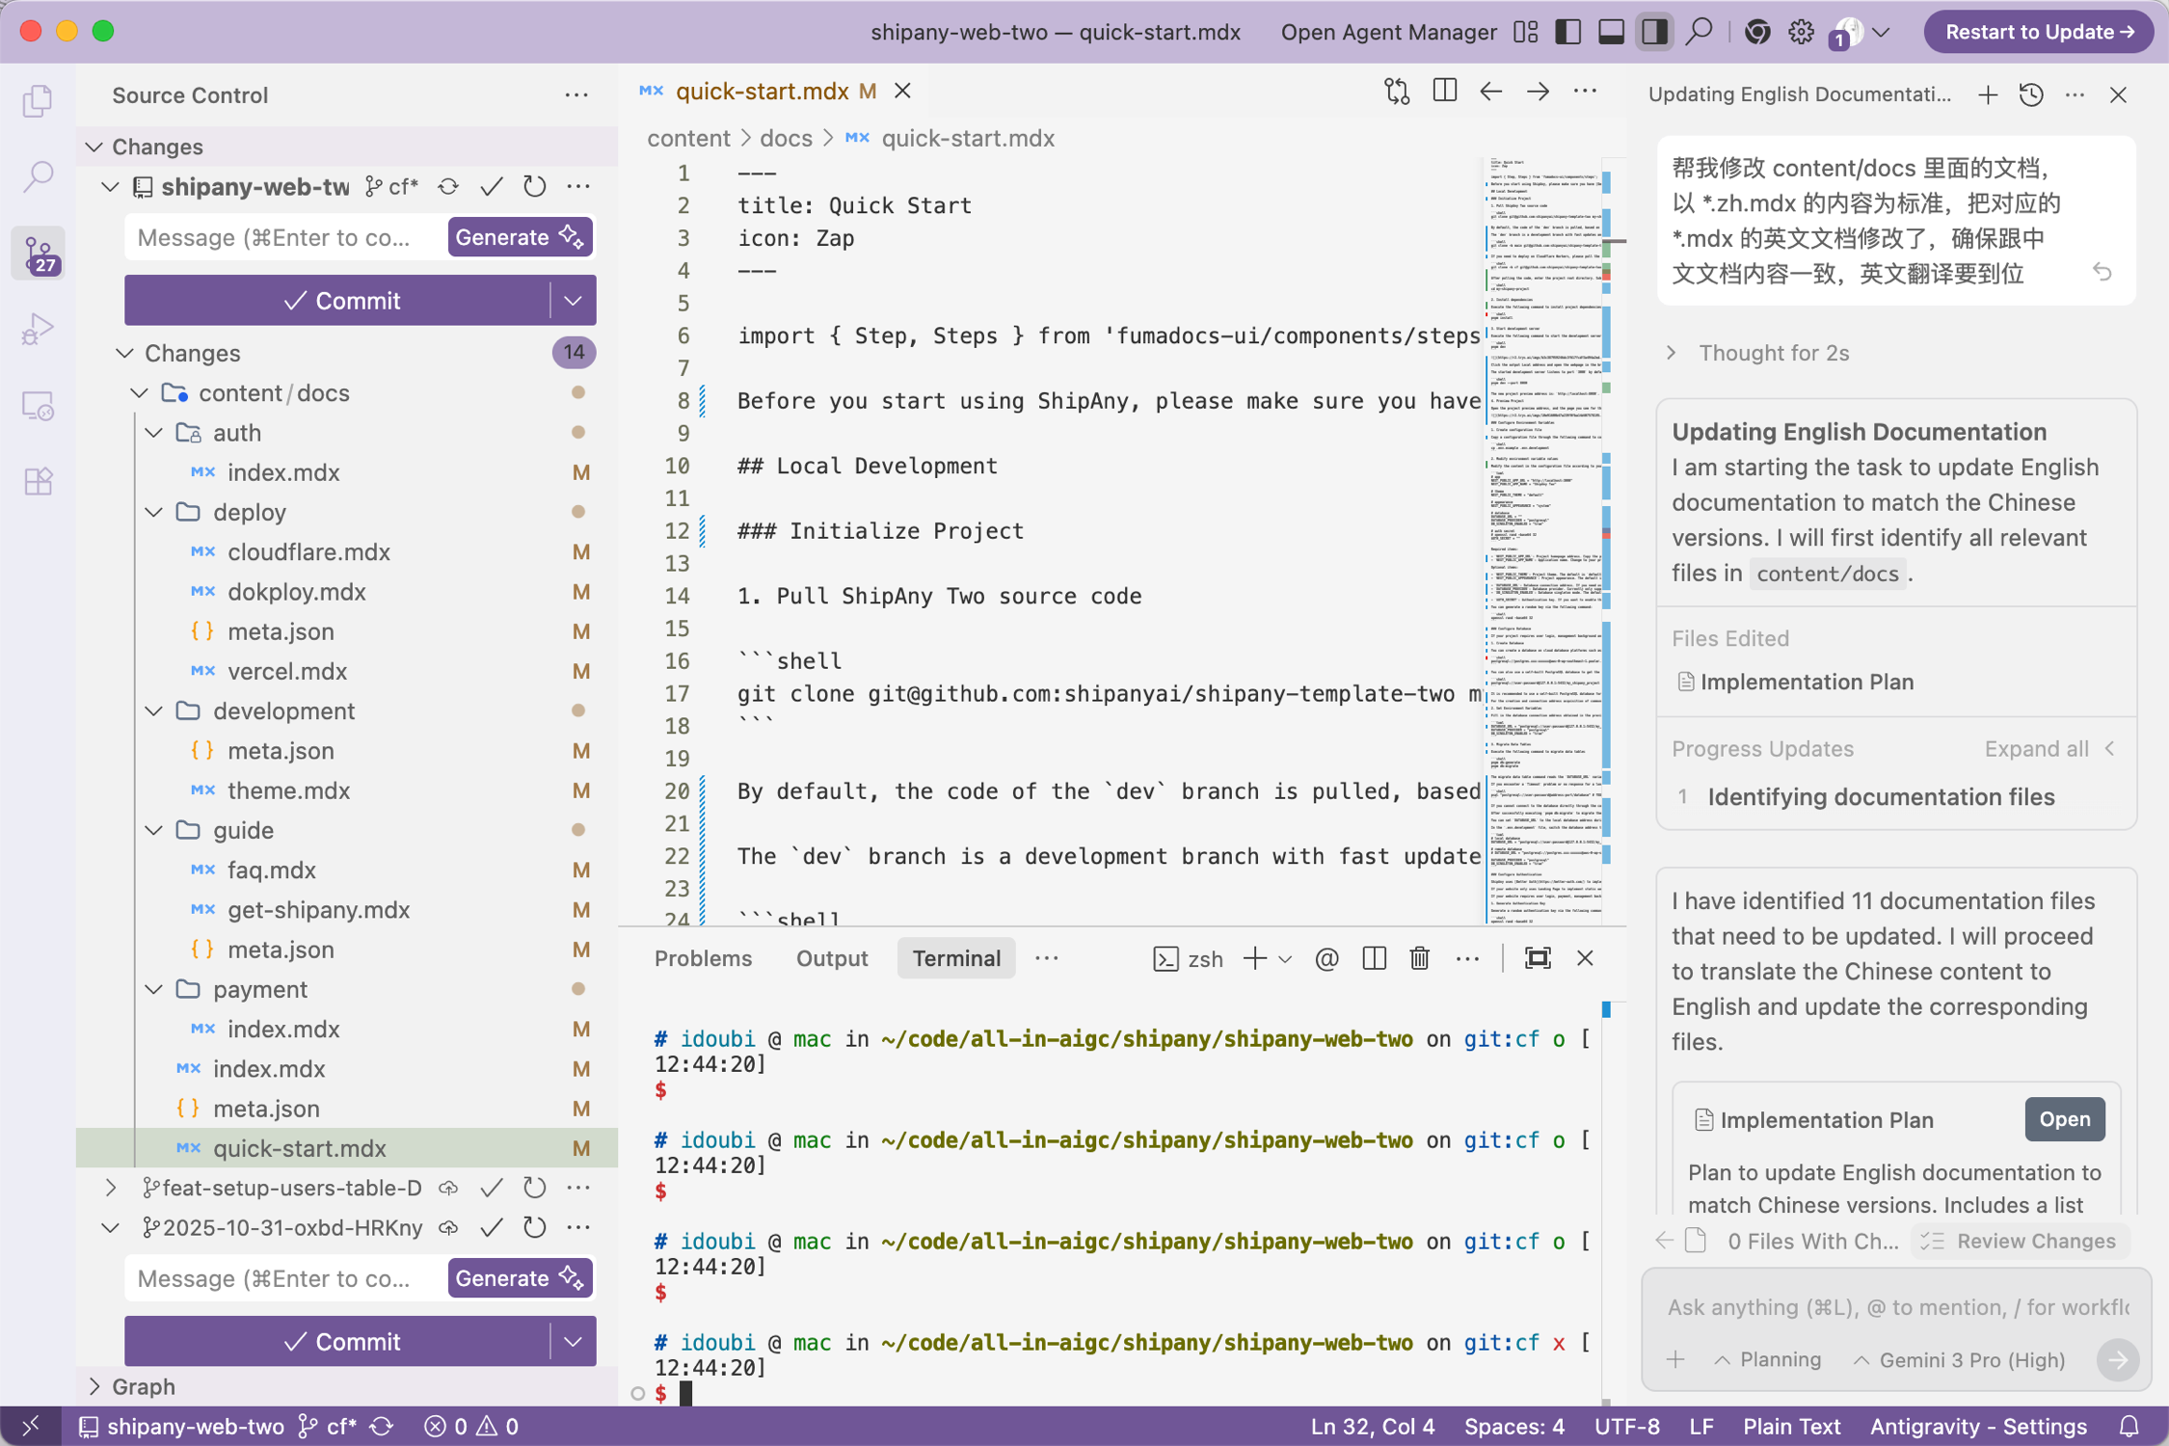Open the Implementation Plan with Open button
The height and width of the screenshot is (1446, 2169).
(2064, 1119)
